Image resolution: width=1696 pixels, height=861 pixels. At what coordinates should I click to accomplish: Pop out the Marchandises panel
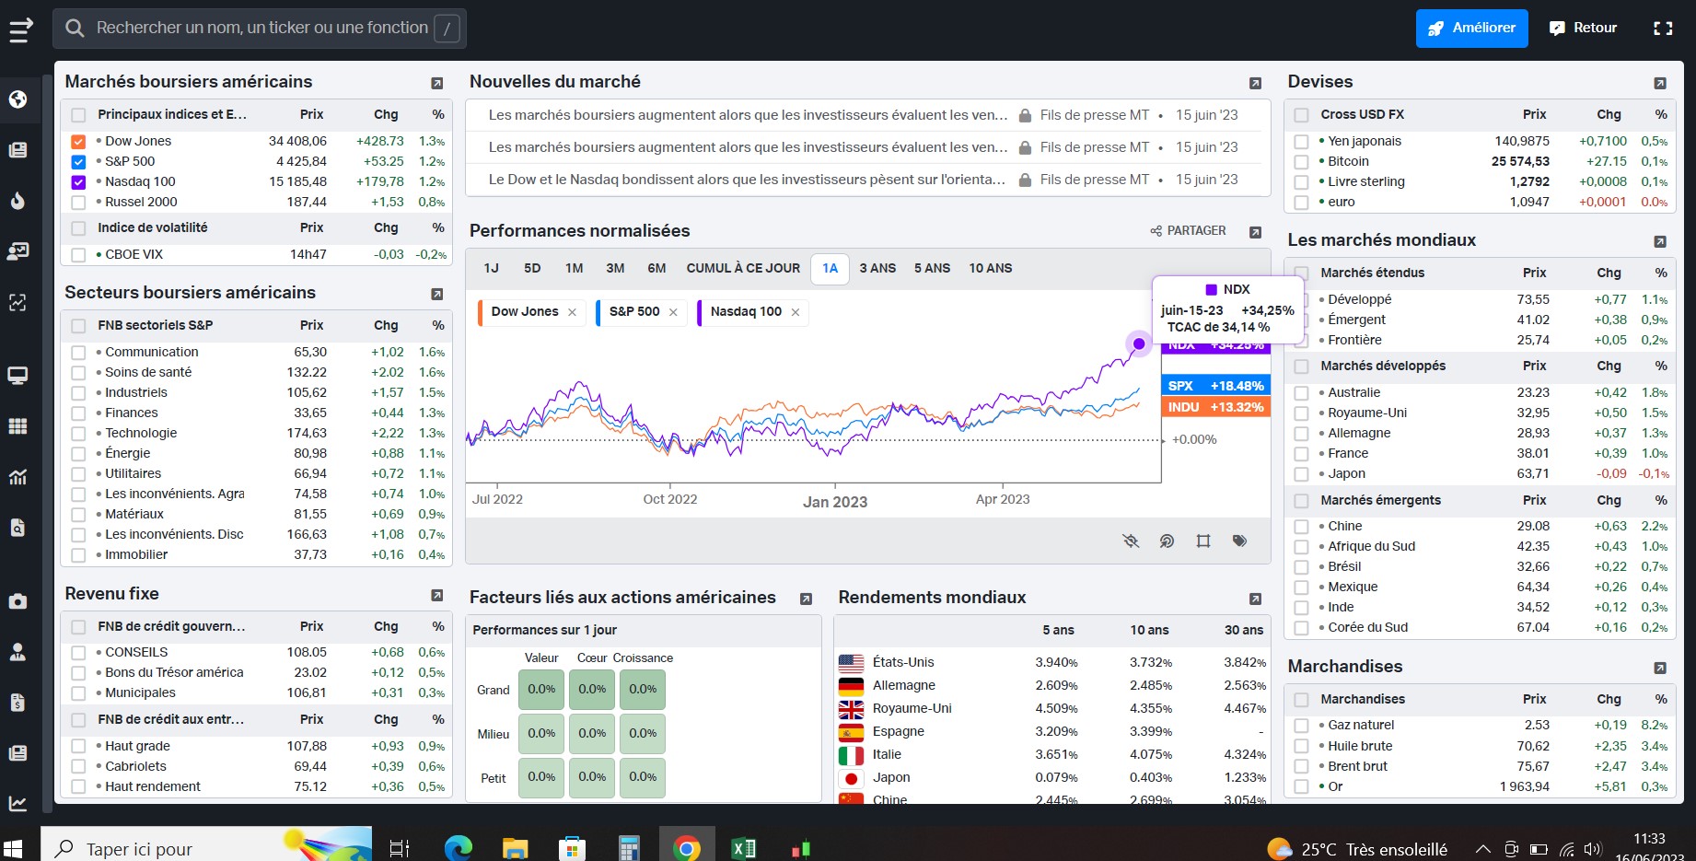click(x=1660, y=668)
